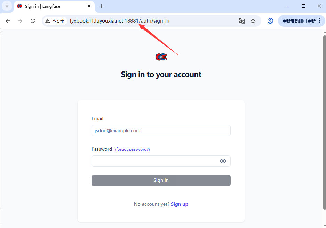Expand the tab search dropdown arrow
The height and width of the screenshot is (228, 326).
[x=7, y=6]
